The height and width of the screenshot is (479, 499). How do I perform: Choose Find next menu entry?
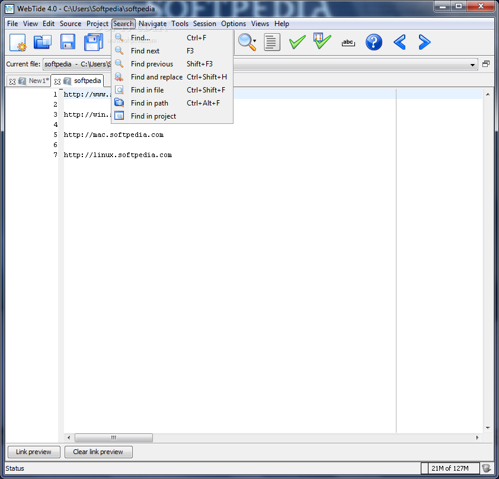pyautogui.click(x=172, y=51)
